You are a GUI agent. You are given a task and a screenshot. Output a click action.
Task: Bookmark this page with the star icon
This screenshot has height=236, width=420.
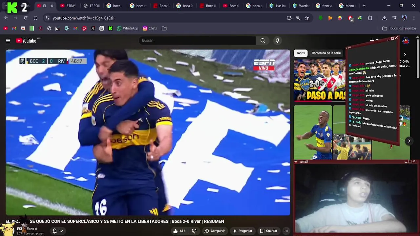click(307, 18)
